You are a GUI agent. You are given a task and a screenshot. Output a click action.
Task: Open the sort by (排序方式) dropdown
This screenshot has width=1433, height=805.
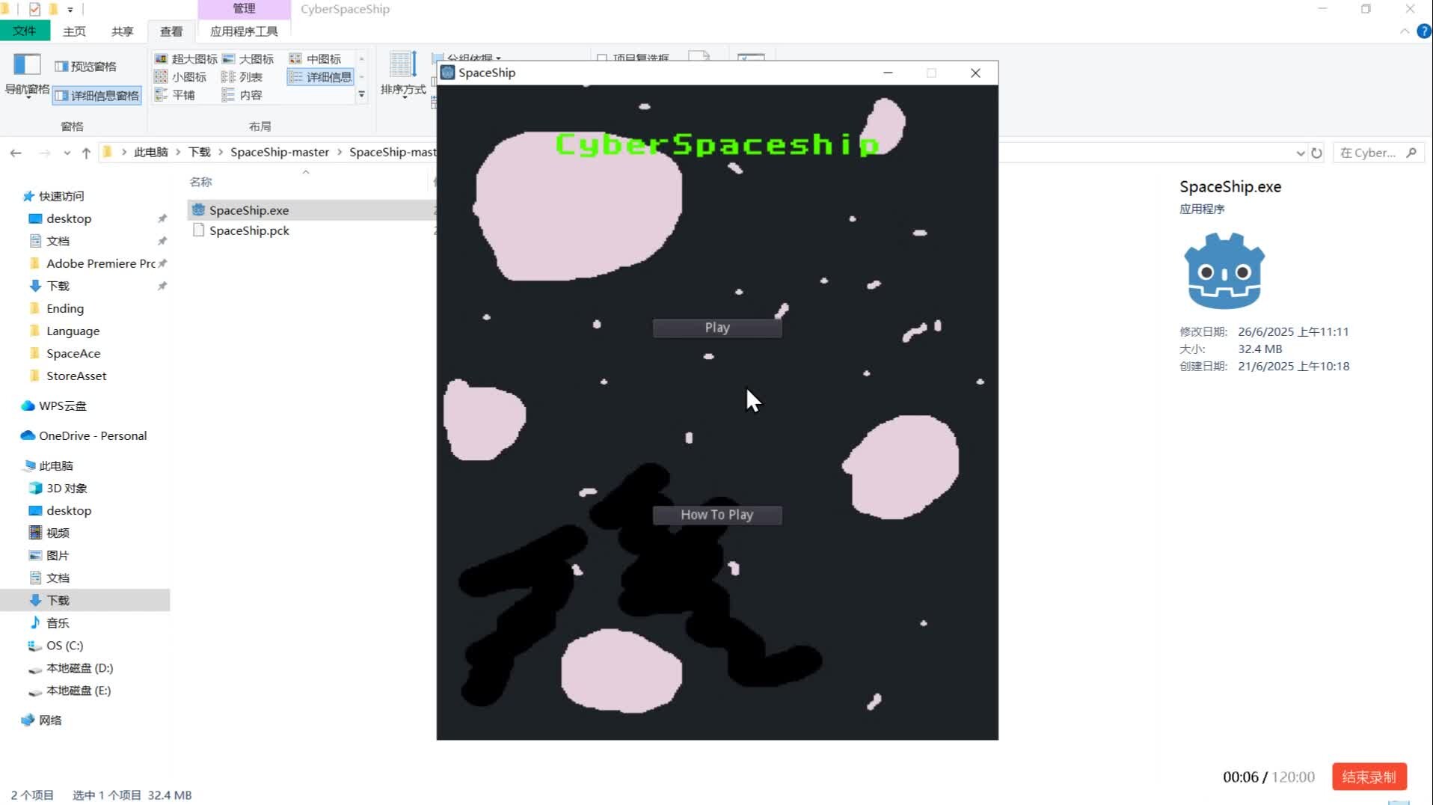(x=403, y=90)
